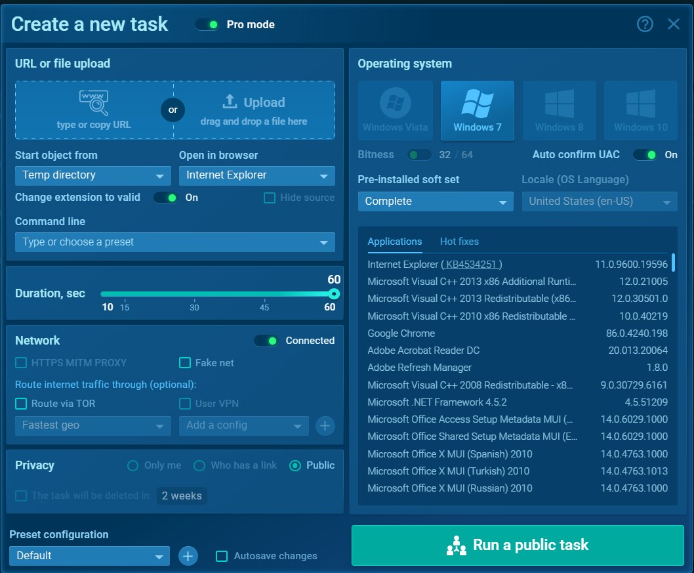694x573 pixels.
Task: Open the help question mark icon
Action: tap(644, 24)
